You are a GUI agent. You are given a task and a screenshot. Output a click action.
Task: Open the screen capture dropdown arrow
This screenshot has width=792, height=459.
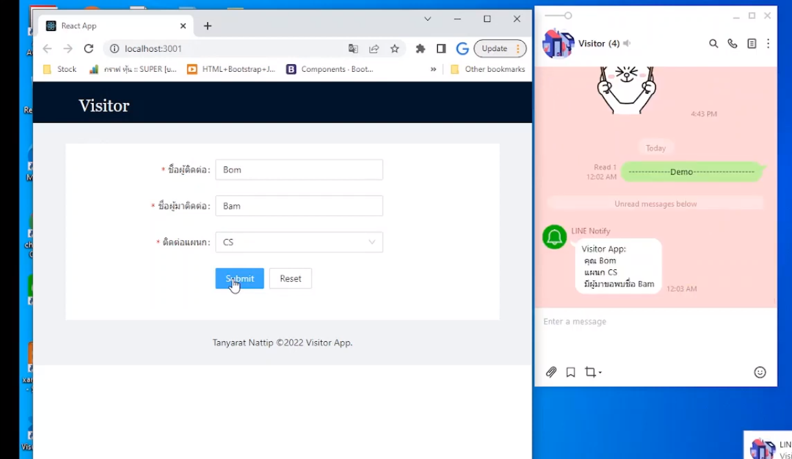(x=600, y=373)
